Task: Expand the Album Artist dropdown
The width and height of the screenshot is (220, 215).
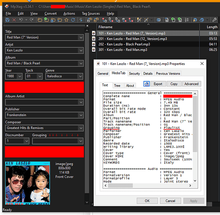Action: coord(81,102)
